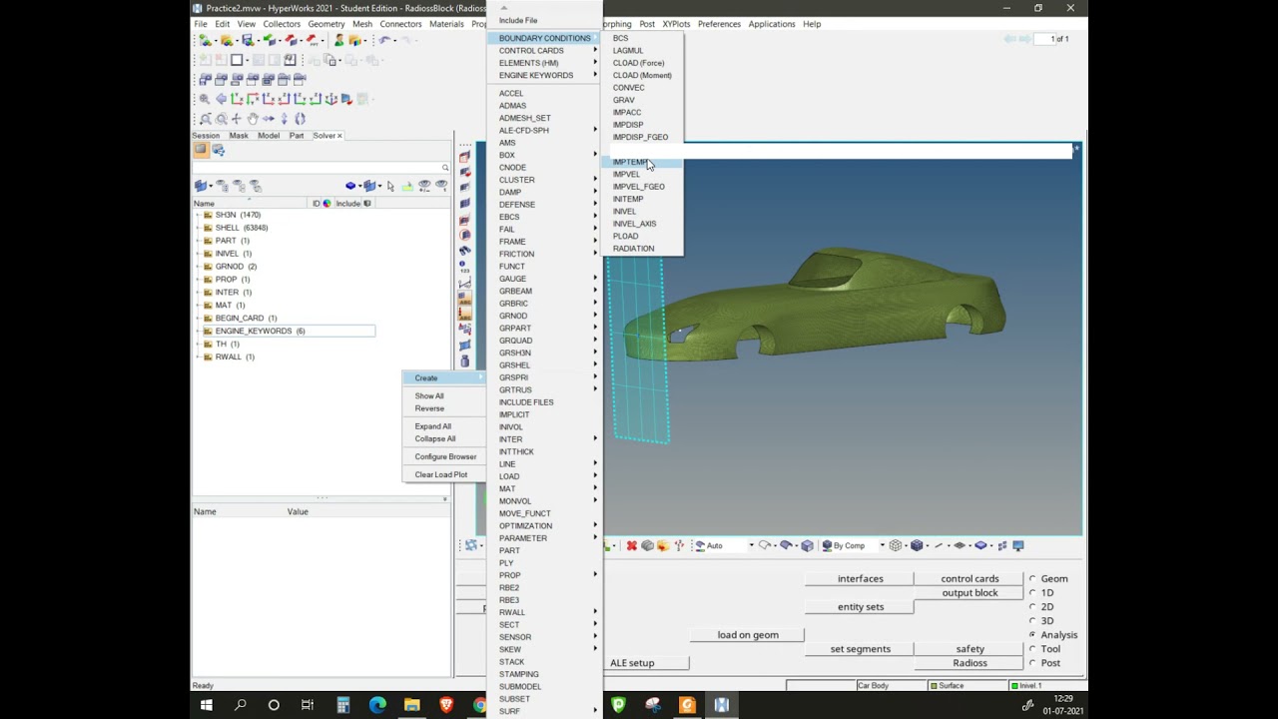Screen dimensions: 1278x719
Task: Click the entity sets button
Action: 860,607
